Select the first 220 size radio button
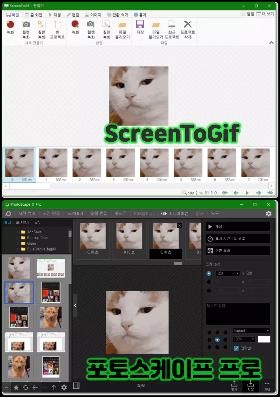The image size is (280, 397). pyautogui.click(x=209, y=274)
